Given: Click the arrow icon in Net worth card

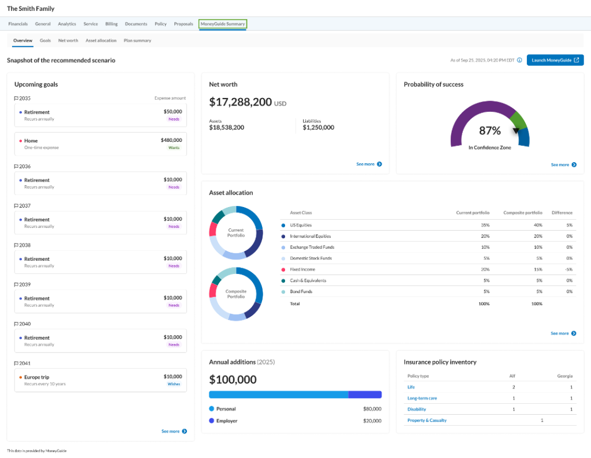Looking at the screenshot, I should tap(380, 164).
